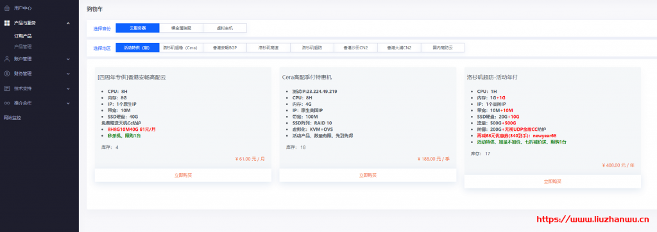The height and width of the screenshot is (232, 657).
Task: Select the 云服务器 category tab
Action: pyautogui.click(x=137, y=28)
